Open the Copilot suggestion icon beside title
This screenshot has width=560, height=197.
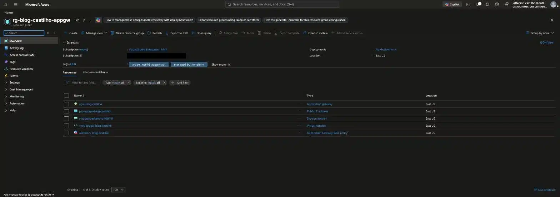tap(98, 20)
